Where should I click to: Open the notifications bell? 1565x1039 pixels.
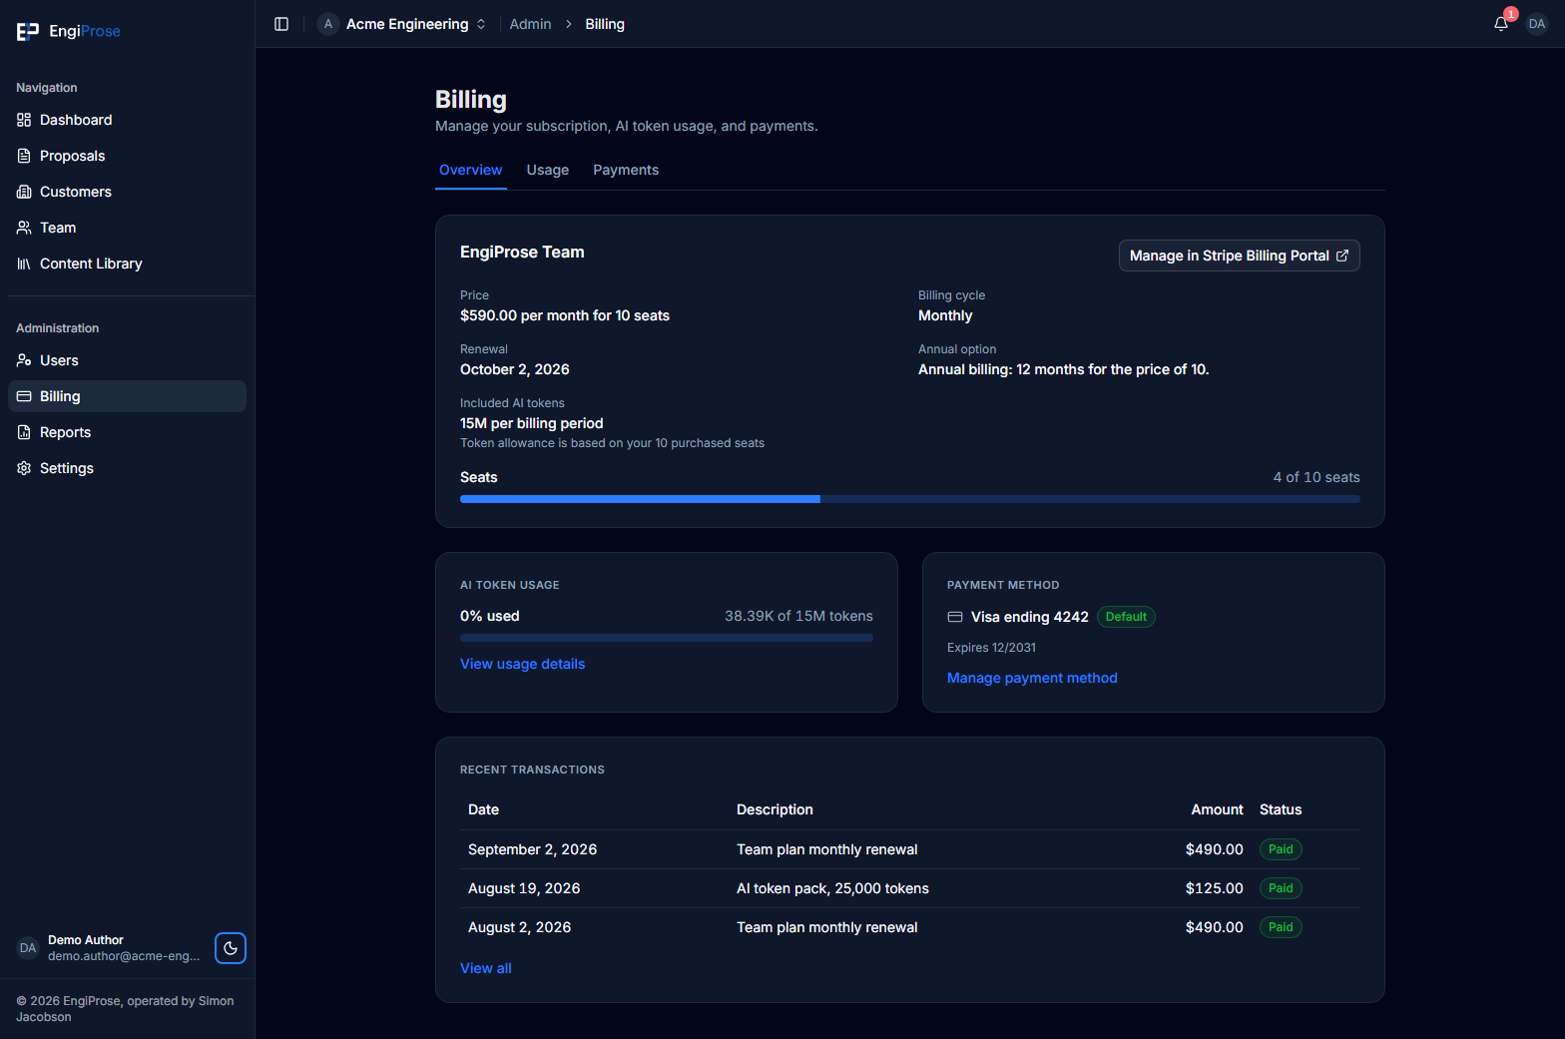click(1501, 24)
